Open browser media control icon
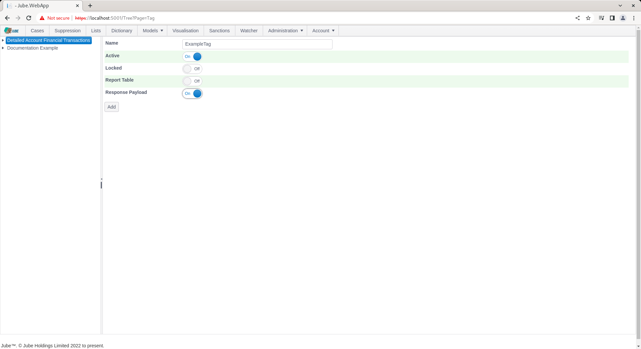Image resolution: width=641 pixels, height=349 pixels. pos(601,18)
